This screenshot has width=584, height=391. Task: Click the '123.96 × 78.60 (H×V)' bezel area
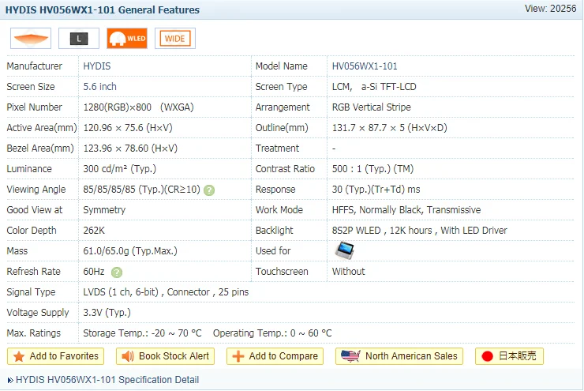coord(130,149)
